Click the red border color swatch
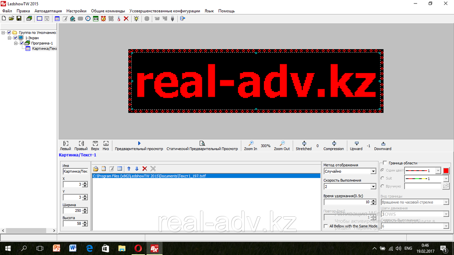454x255 pixels. click(446, 171)
